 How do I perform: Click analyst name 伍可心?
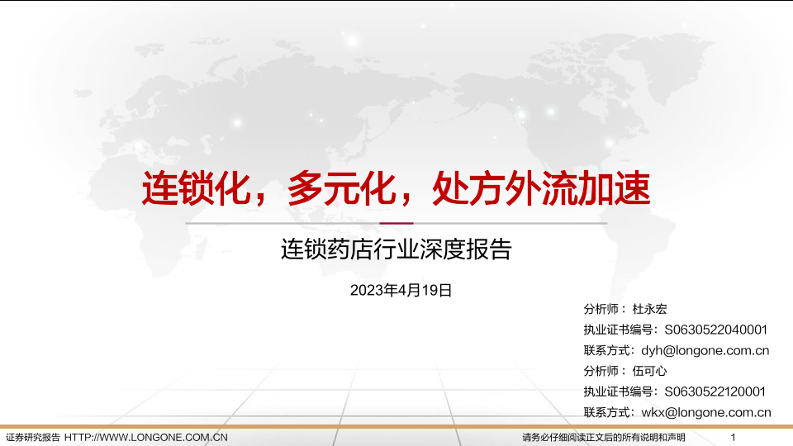tap(649, 371)
